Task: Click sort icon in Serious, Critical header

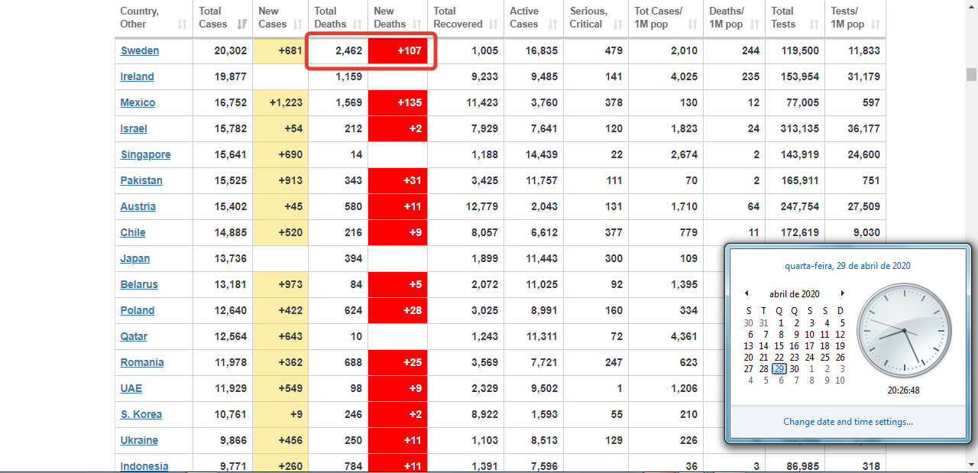Action: click(x=618, y=24)
